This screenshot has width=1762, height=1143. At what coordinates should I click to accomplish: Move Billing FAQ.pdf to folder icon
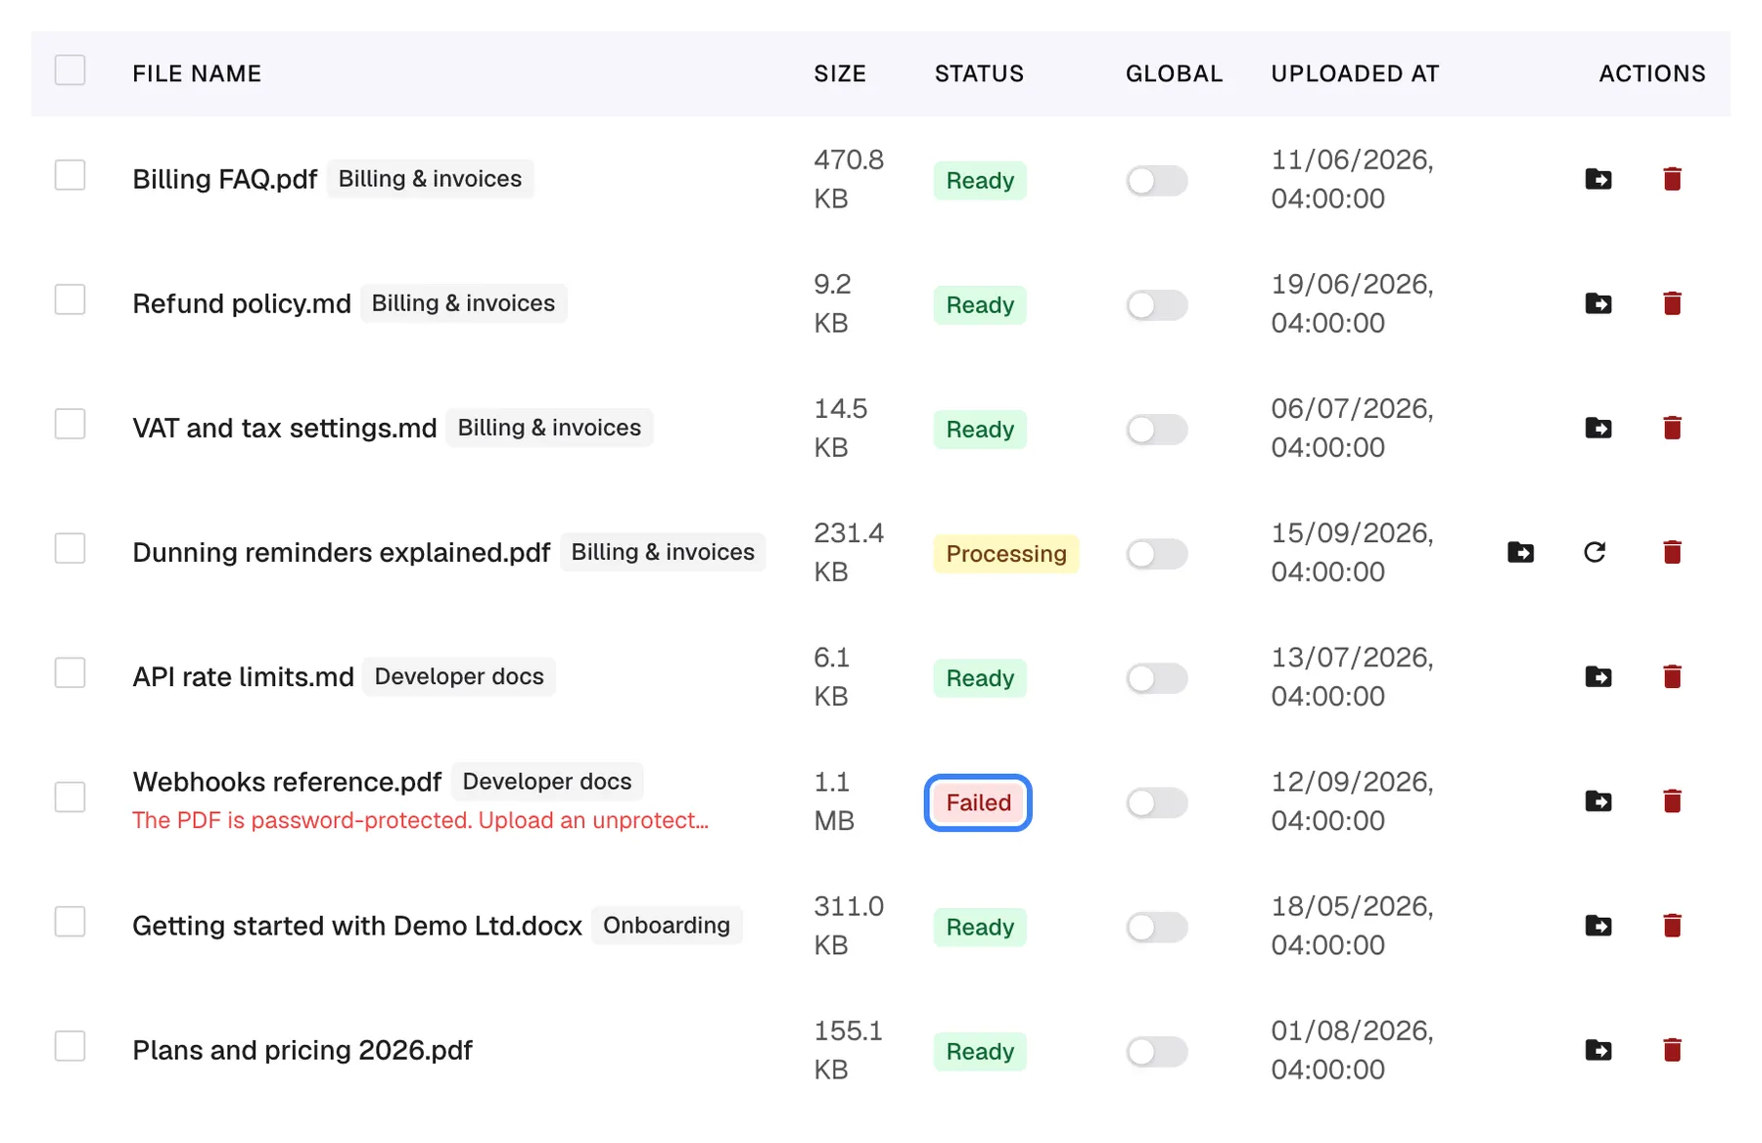(1598, 179)
